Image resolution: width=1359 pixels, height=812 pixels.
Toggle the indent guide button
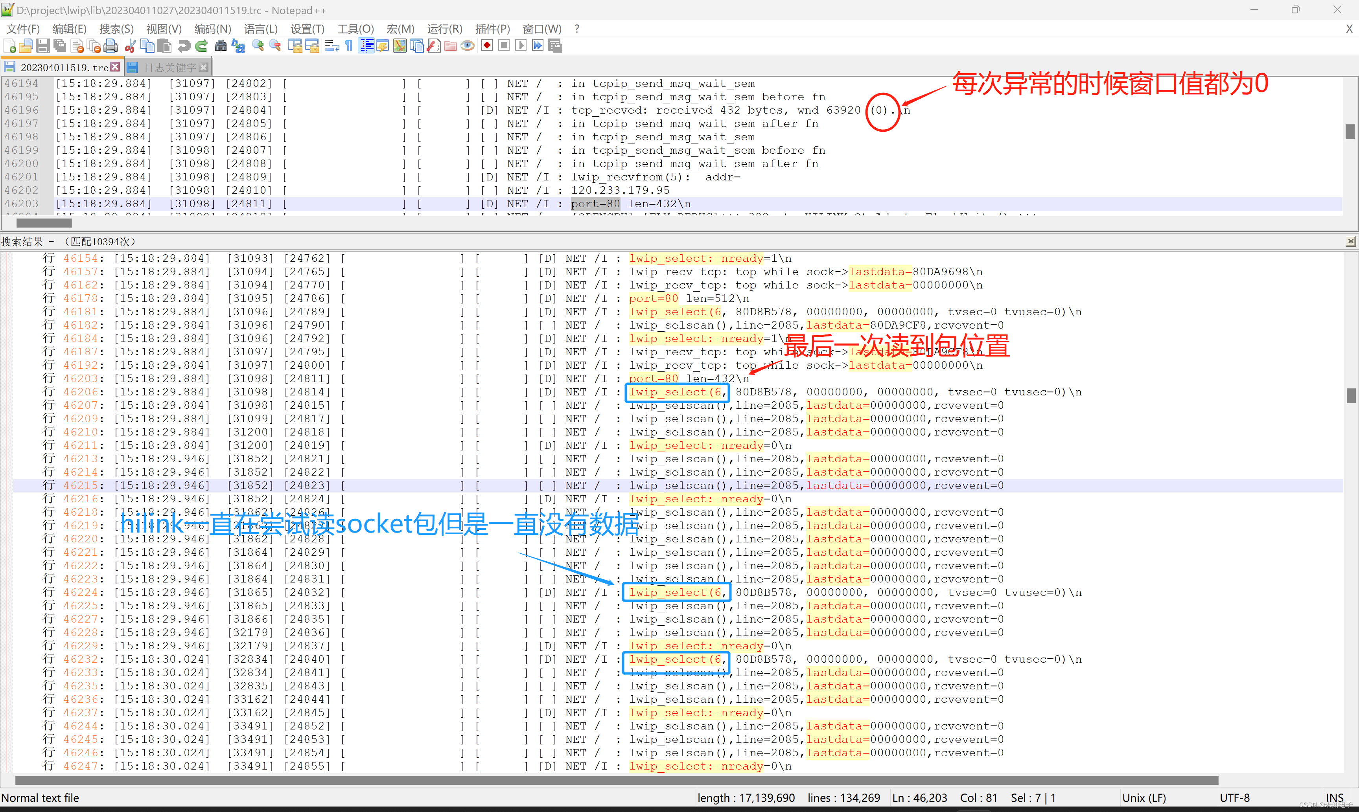366,46
